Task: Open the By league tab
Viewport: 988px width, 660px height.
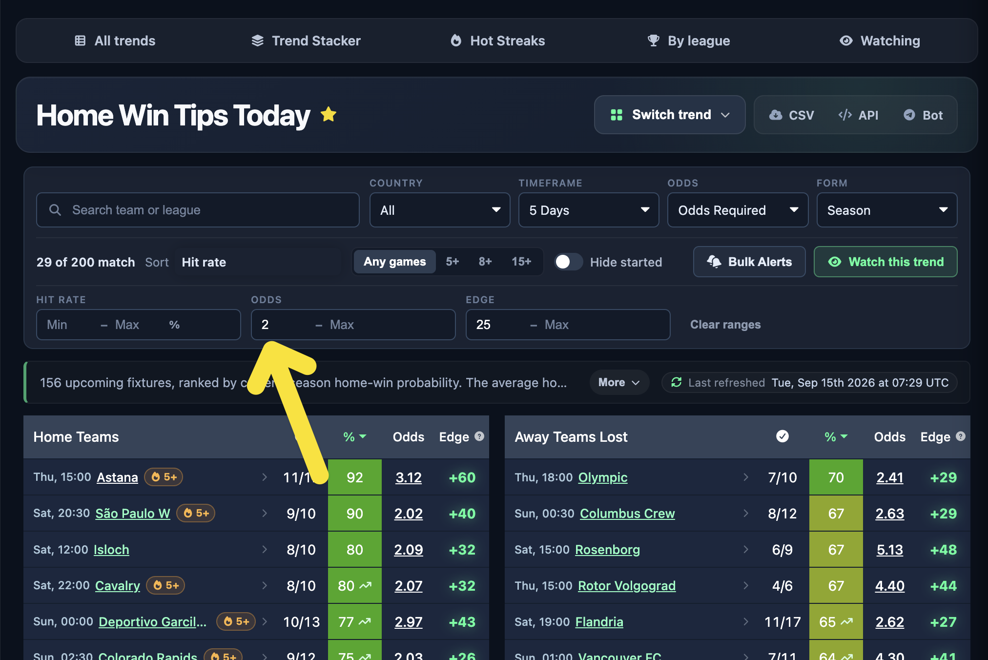Action: [x=688, y=41]
